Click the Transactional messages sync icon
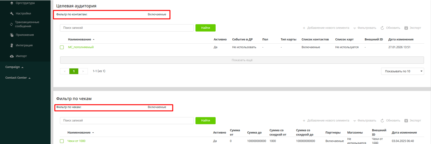The height and width of the screenshot is (144, 431). point(12,24)
